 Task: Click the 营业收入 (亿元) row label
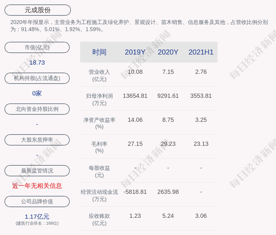pyautogui.click(x=99, y=75)
